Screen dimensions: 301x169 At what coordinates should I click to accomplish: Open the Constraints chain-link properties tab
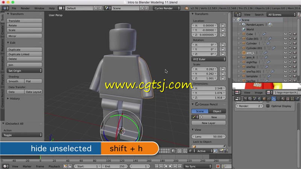tap(269, 99)
